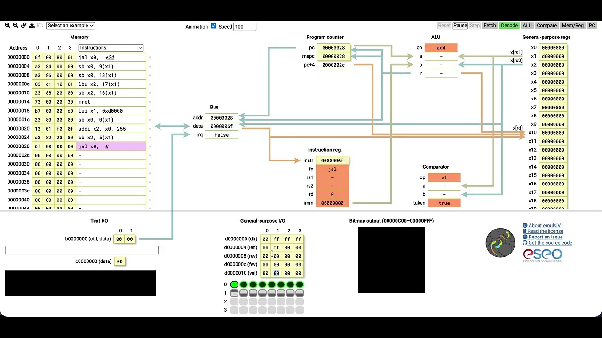The height and width of the screenshot is (338, 602).
Task: Click the 'mret' instruction cell
Action: pos(111,102)
